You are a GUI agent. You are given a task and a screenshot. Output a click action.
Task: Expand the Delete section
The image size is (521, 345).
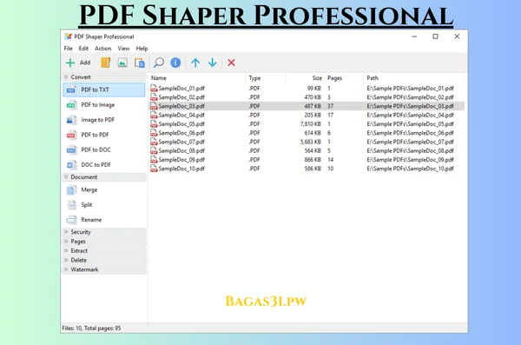point(66,260)
